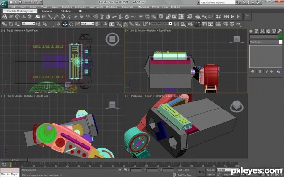Open the Curve Editor icon
This screenshot has height=177, width=284.
[204, 24]
